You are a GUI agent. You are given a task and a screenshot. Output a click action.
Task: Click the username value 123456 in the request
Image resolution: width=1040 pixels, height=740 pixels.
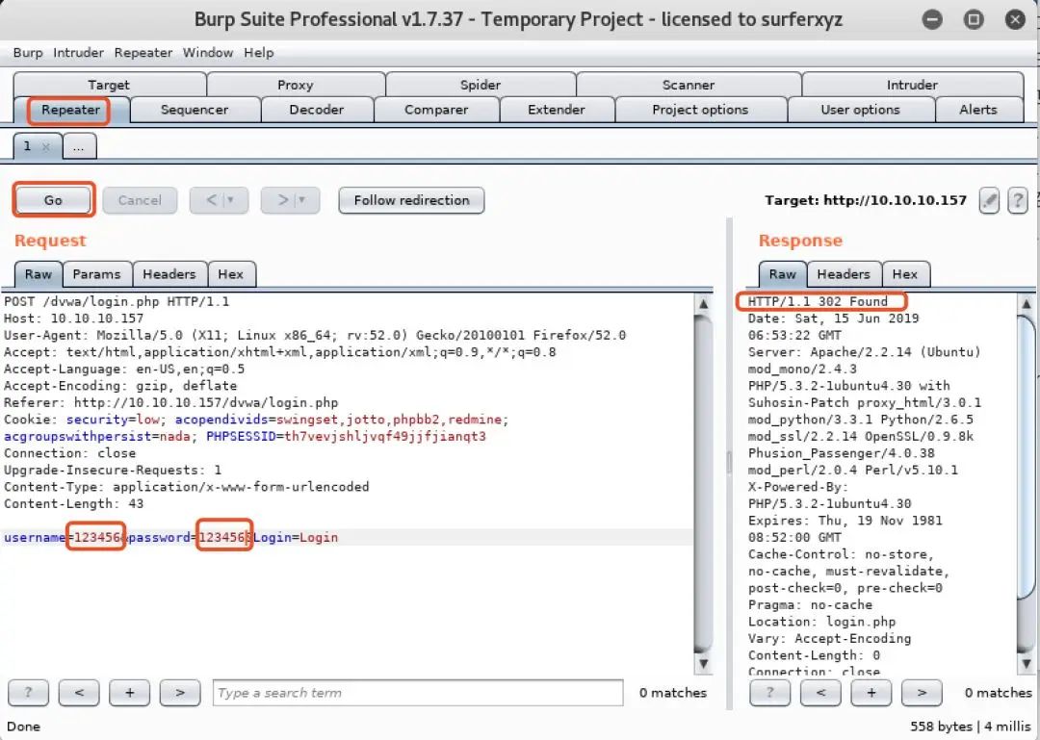tap(97, 537)
